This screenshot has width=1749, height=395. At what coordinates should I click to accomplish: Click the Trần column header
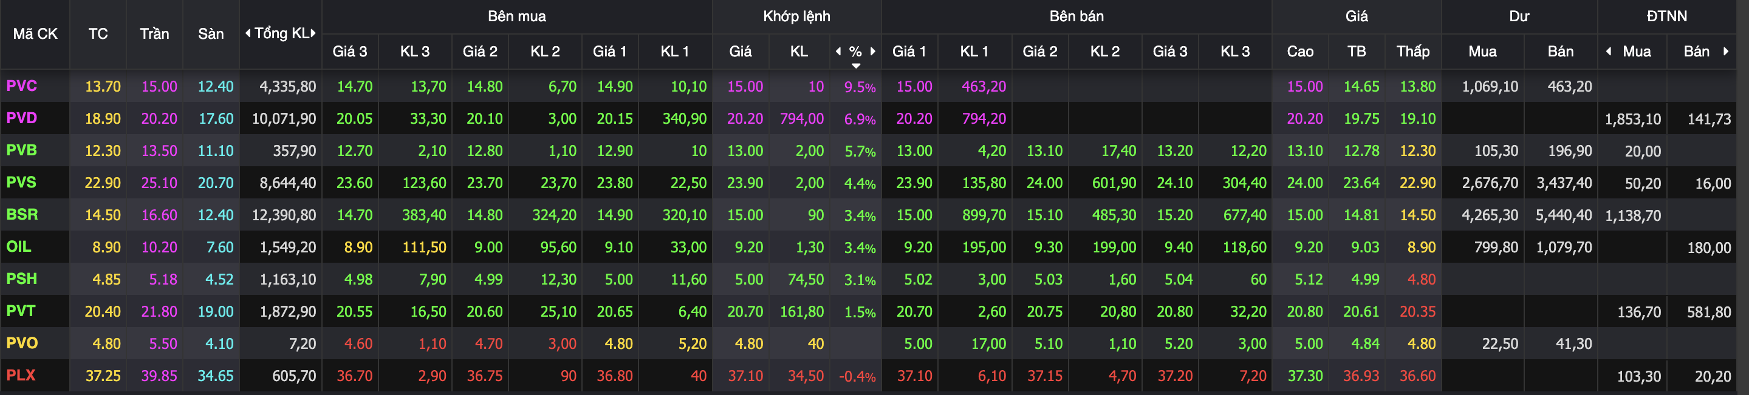[154, 34]
